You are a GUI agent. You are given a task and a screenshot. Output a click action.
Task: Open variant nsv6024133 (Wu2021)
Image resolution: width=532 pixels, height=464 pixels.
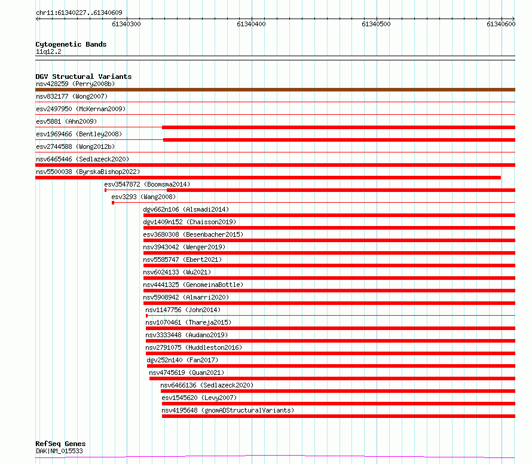[177, 272]
